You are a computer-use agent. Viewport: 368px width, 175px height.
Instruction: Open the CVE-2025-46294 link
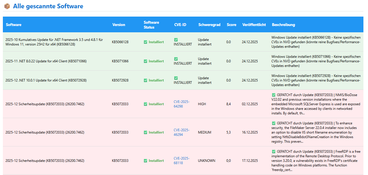click(181, 132)
